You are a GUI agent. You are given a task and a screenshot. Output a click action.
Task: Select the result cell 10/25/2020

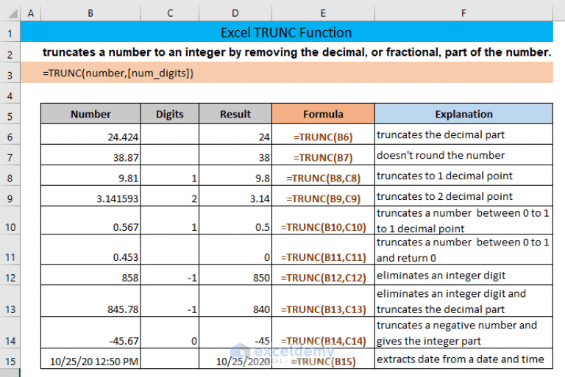pos(235,359)
